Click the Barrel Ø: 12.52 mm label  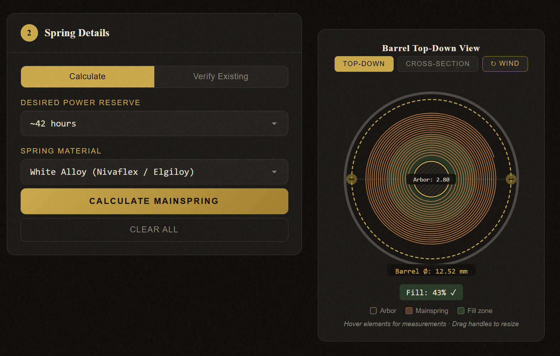(x=431, y=271)
